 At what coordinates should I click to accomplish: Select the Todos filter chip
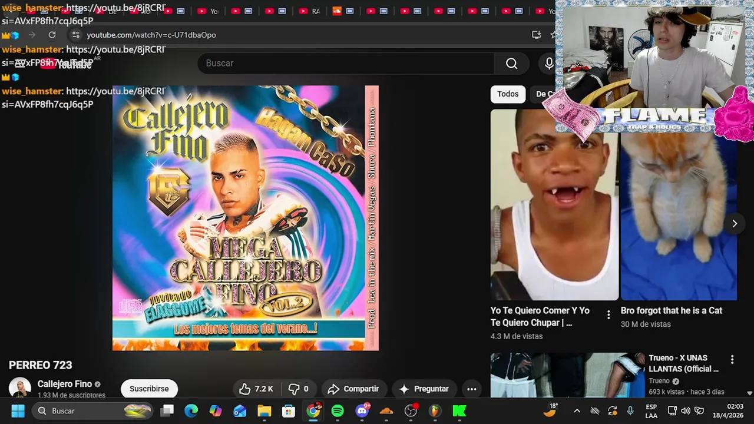point(508,94)
